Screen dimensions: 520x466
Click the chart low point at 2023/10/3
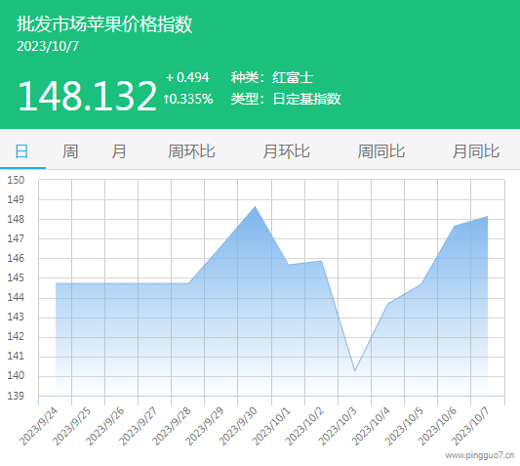tap(355, 370)
